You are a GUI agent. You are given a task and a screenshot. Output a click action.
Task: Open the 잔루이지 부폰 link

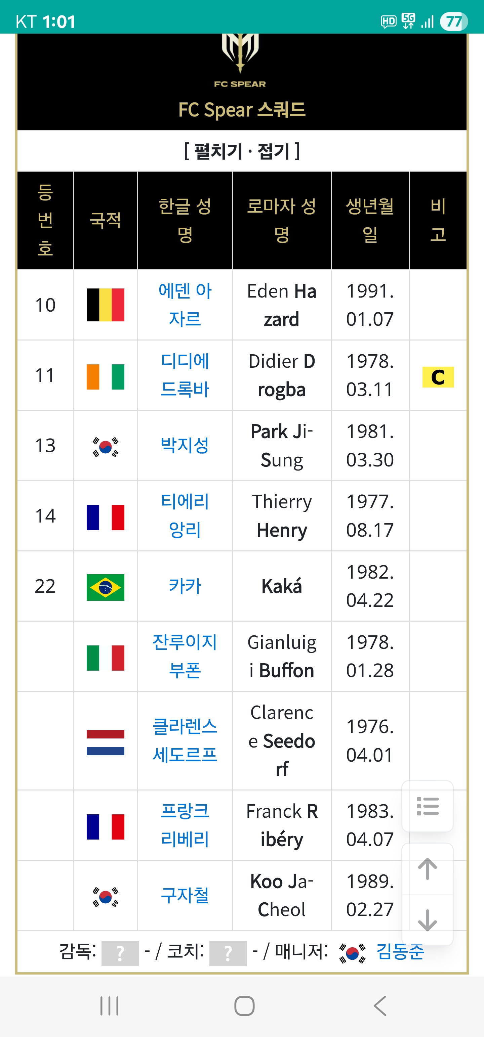[x=185, y=656]
